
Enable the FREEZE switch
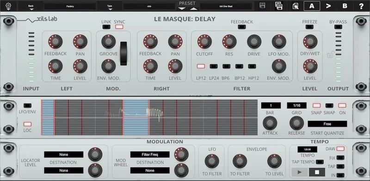pos(309,27)
